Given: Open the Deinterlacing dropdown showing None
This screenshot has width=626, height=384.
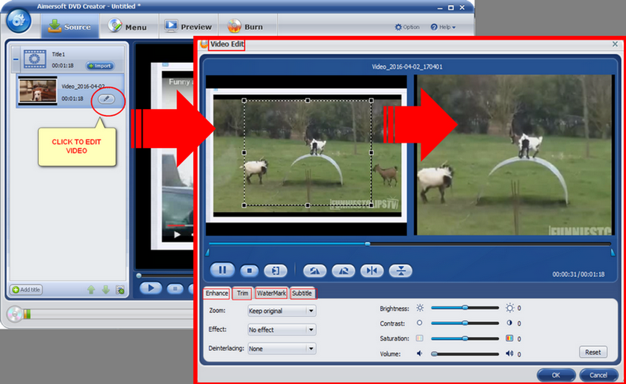Looking at the screenshot, I should pyautogui.click(x=282, y=348).
